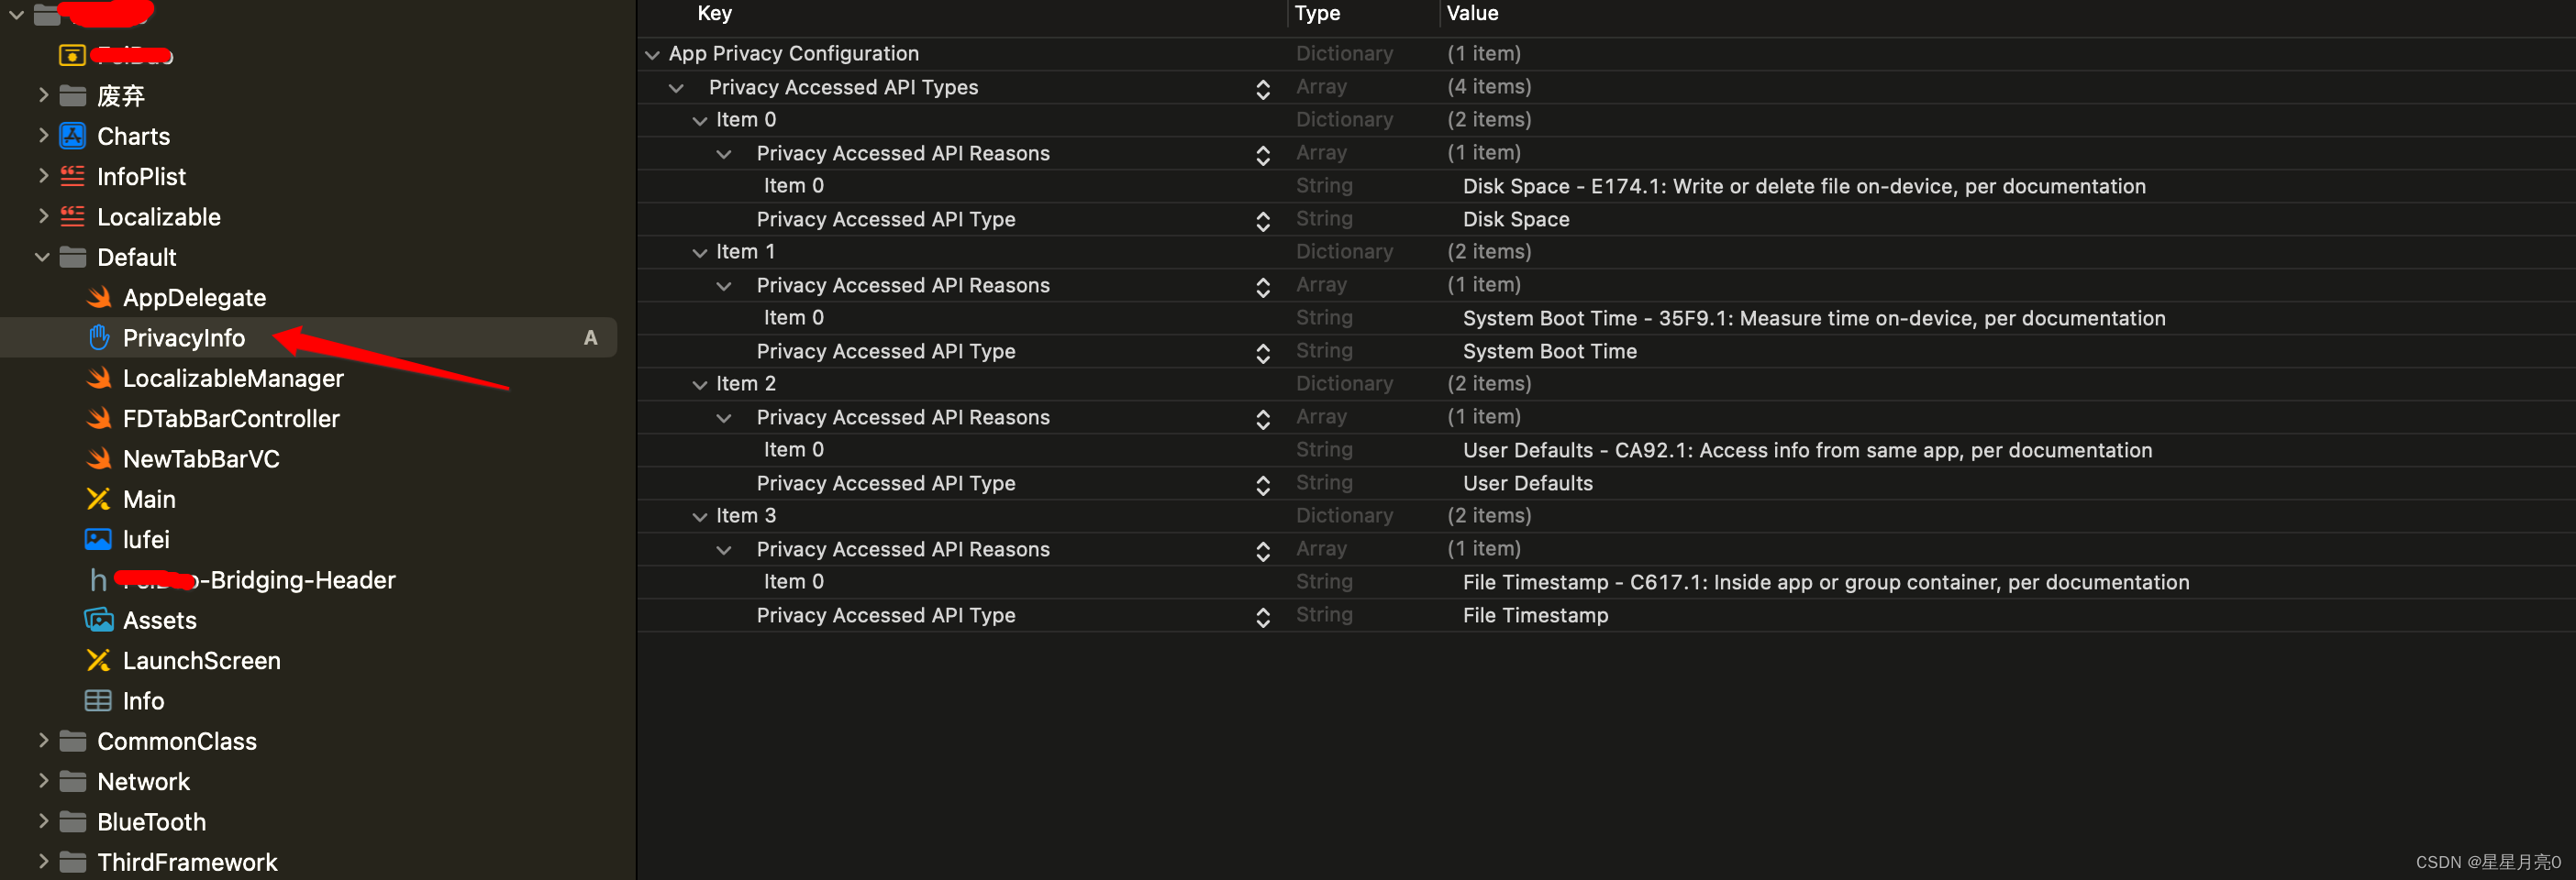The width and height of the screenshot is (2576, 880).
Task: Click the Default folder icon
Action: 72,258
